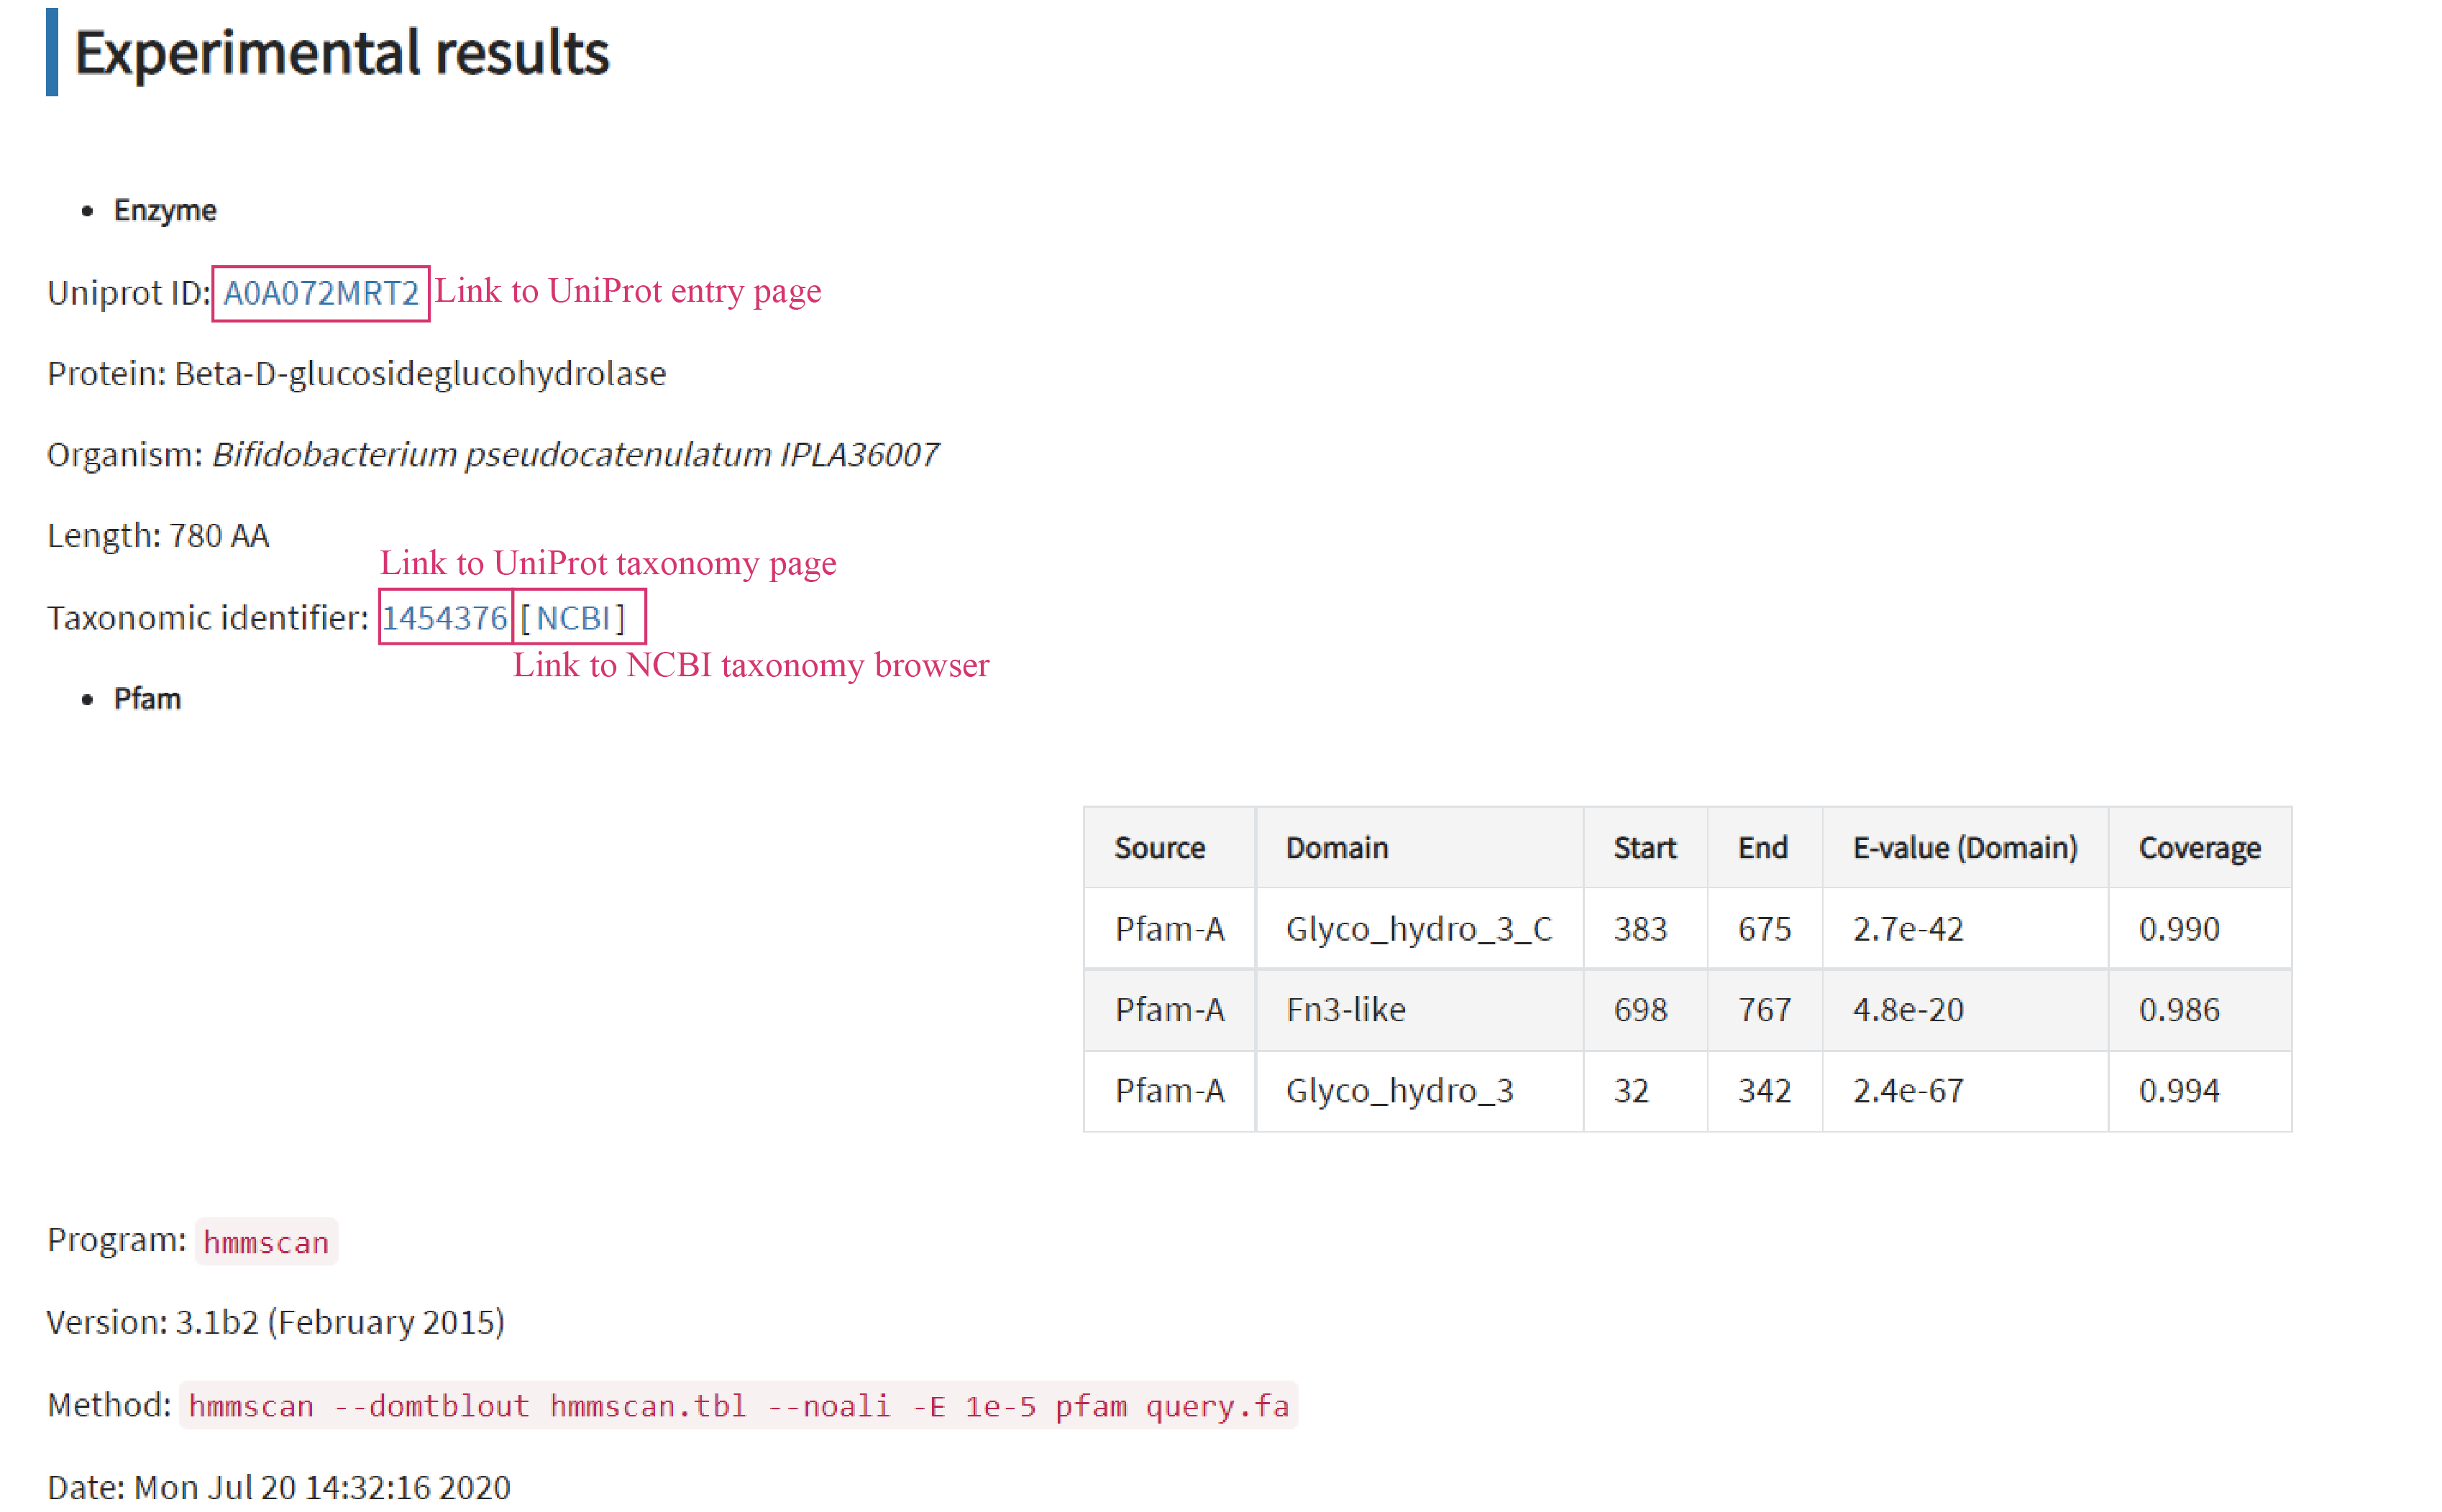The image size is (2442, 1512).
Task: Select the Glyco_hydro_3_C domain cell
Action: [x=1419, y=929]
